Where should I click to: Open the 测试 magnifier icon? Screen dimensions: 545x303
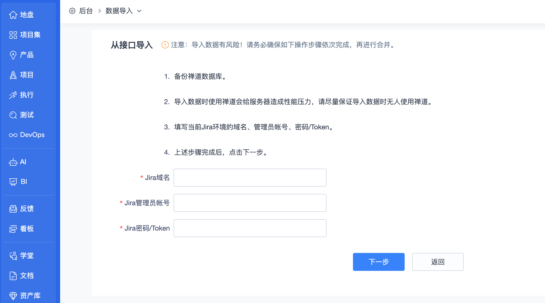13,115
